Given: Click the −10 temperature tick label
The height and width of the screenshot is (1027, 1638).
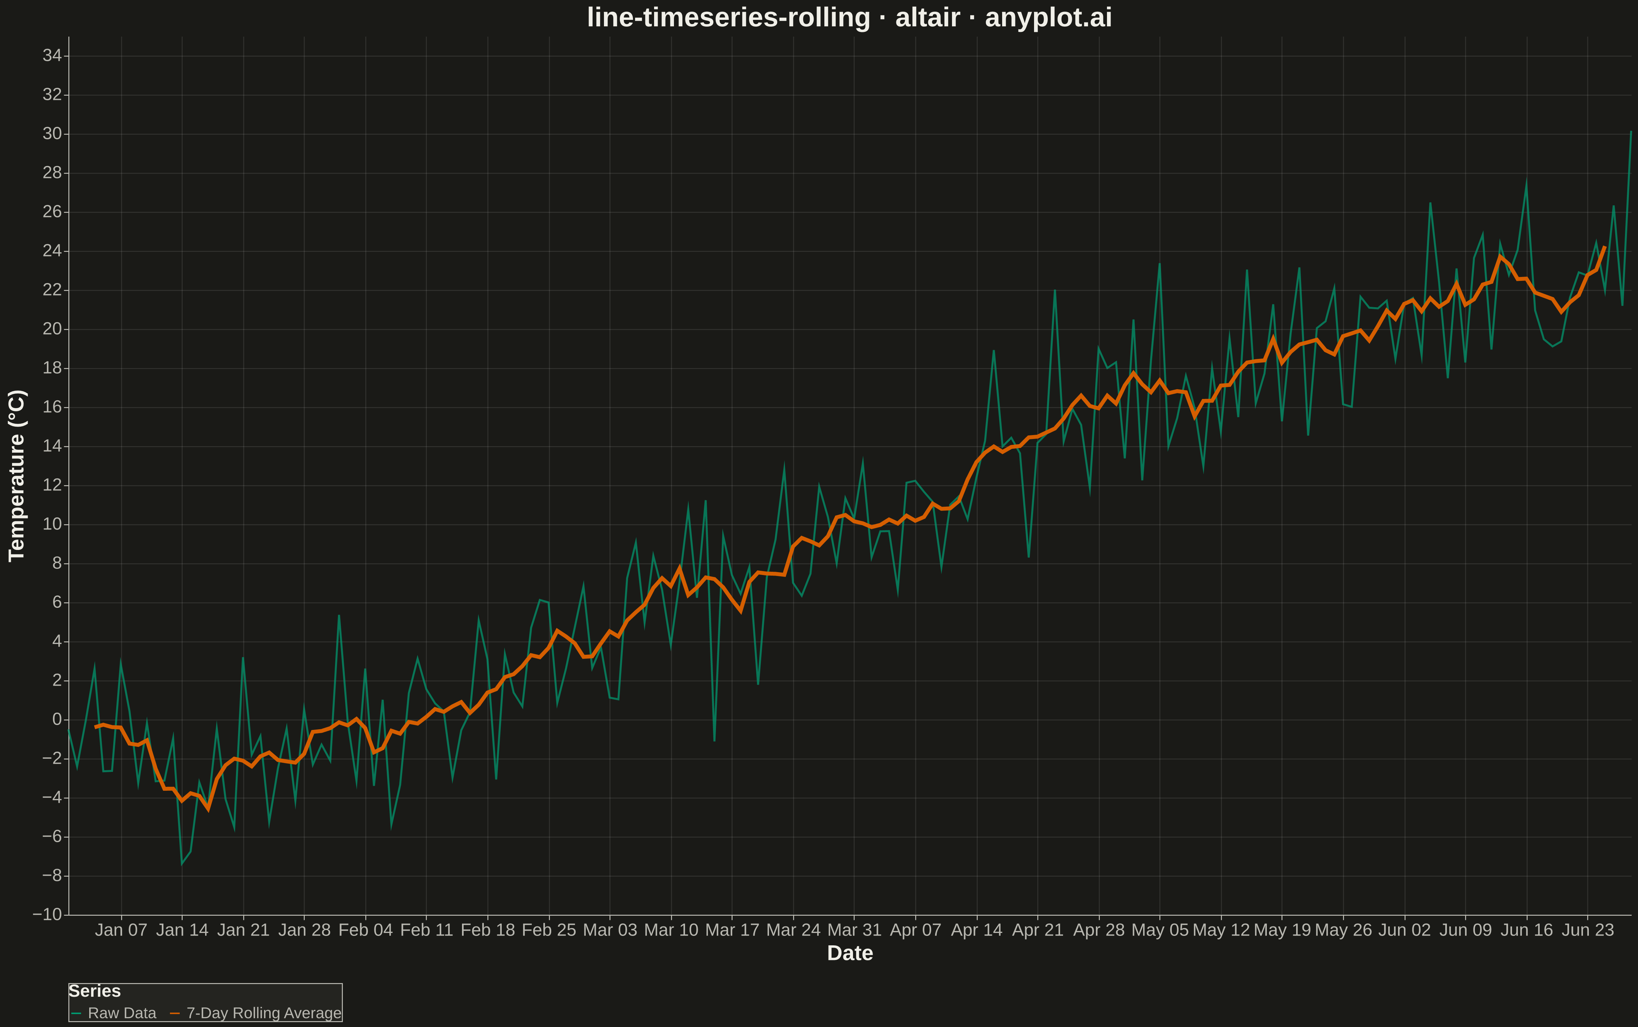Looking at the screenshot, I should (47, 914).
